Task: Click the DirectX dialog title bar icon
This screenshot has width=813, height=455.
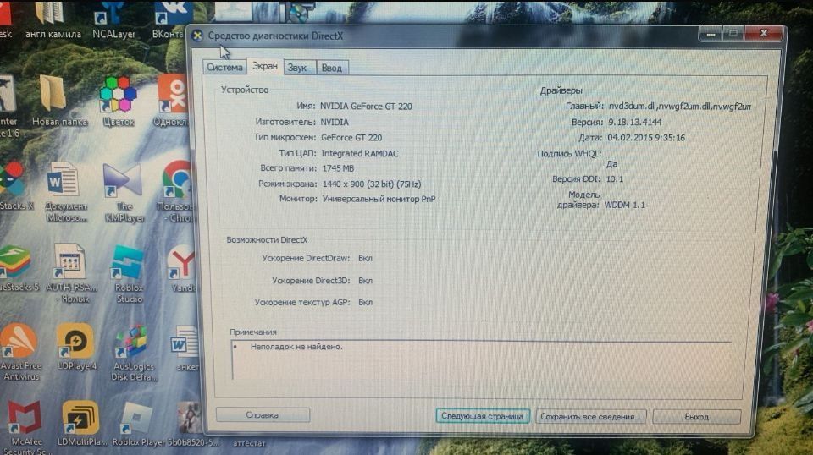Action: 197,36
